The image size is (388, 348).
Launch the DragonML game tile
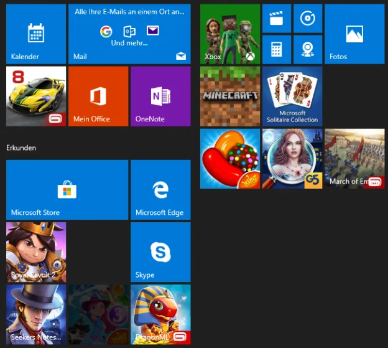tap(160, 314)
